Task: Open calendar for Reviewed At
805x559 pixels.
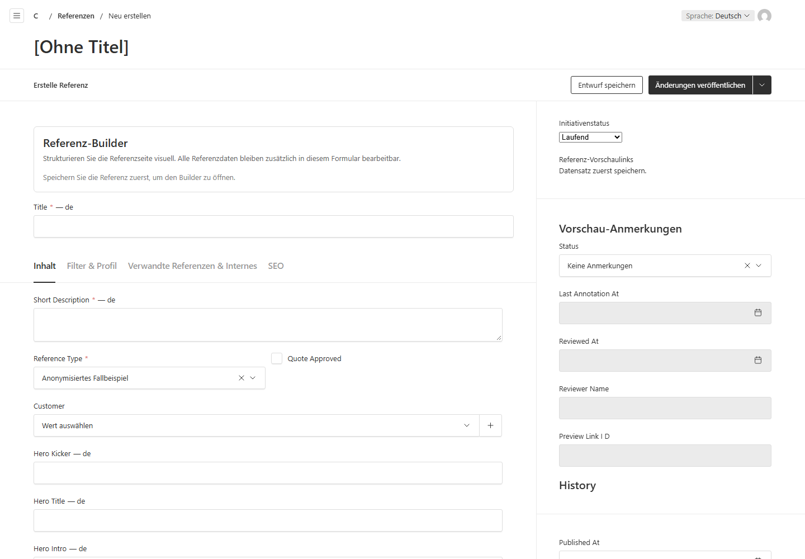Action: [758, 361]
